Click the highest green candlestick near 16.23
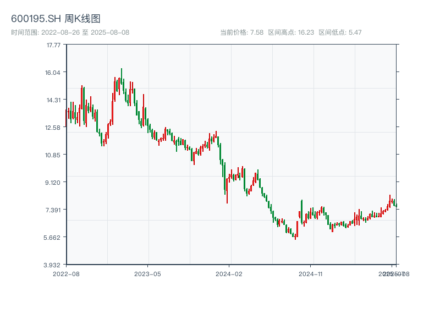The height and width of the screenshot is (330, 440). [x=122, y=77]
